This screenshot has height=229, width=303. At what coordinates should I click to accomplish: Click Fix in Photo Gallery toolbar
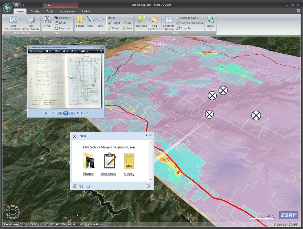pos(58,51)
